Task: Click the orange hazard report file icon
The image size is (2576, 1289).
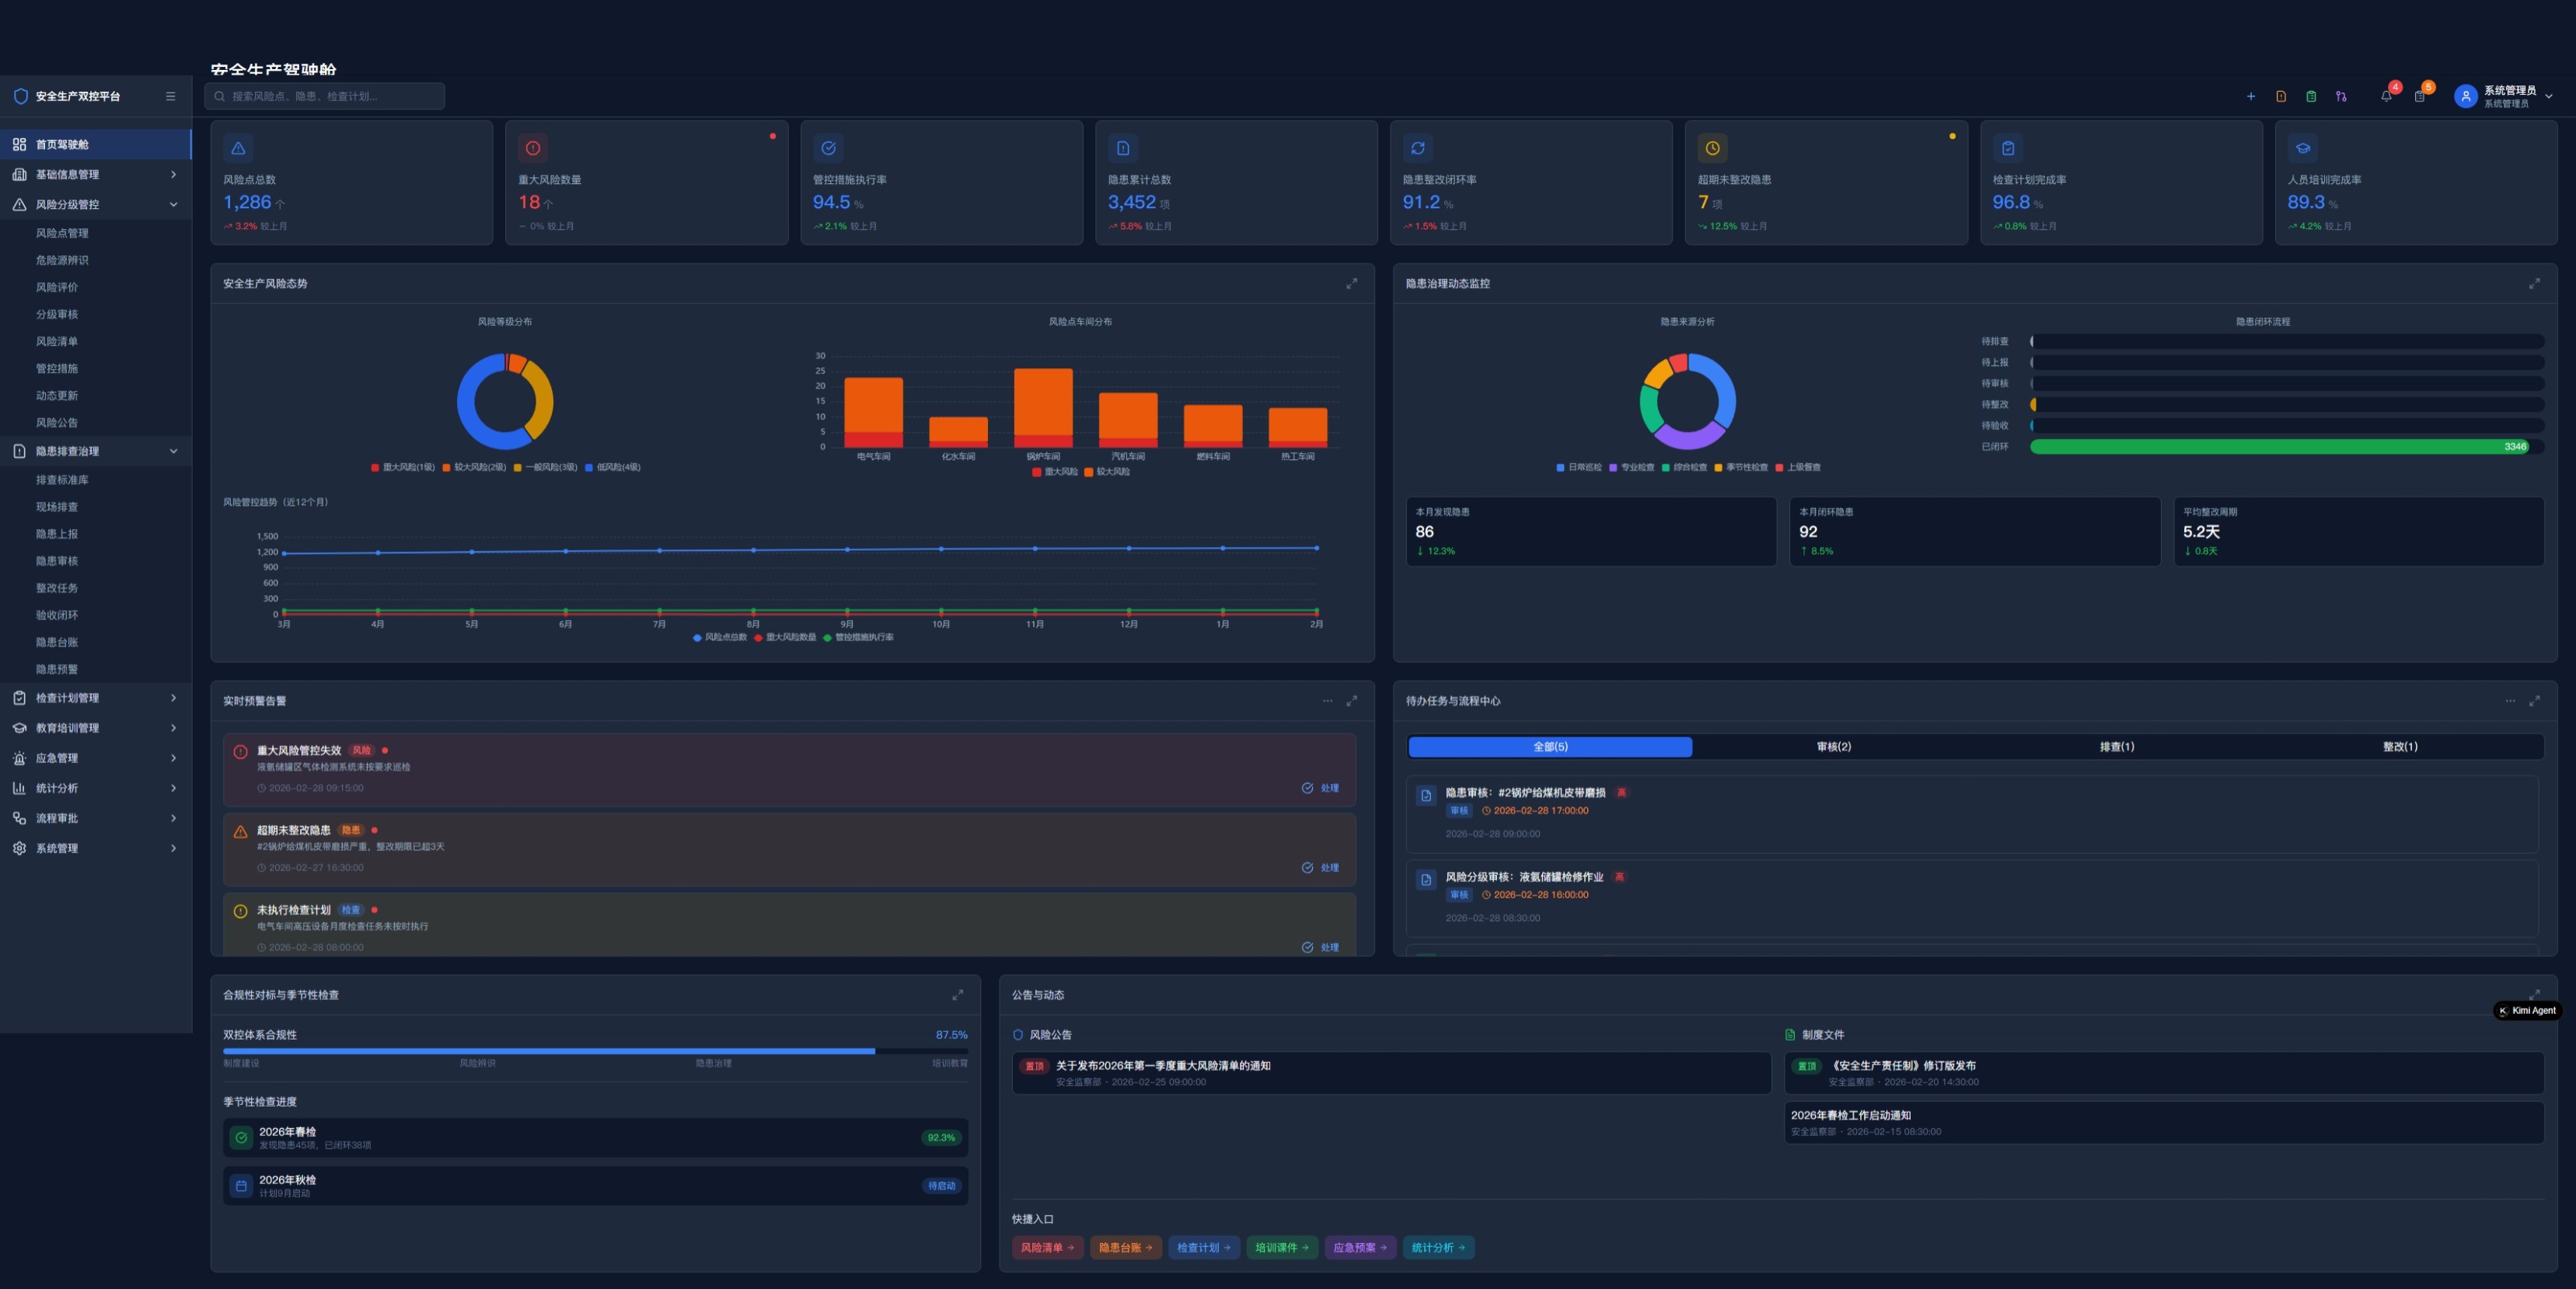Action: [2281, 97]
